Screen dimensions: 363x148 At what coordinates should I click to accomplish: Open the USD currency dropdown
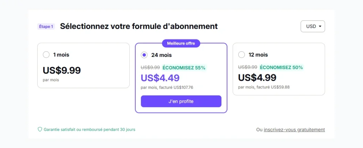313,26
